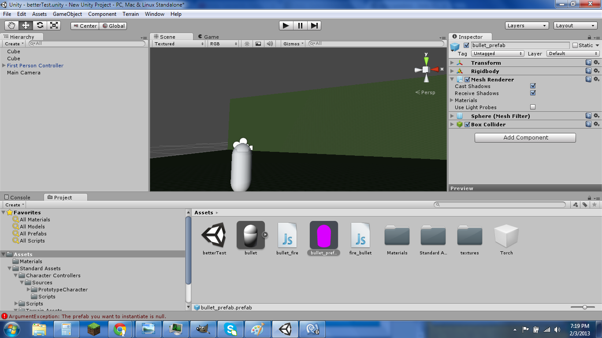Select the bullet model asset
This screenshot has height=338, width=602.
coord(251,239)
